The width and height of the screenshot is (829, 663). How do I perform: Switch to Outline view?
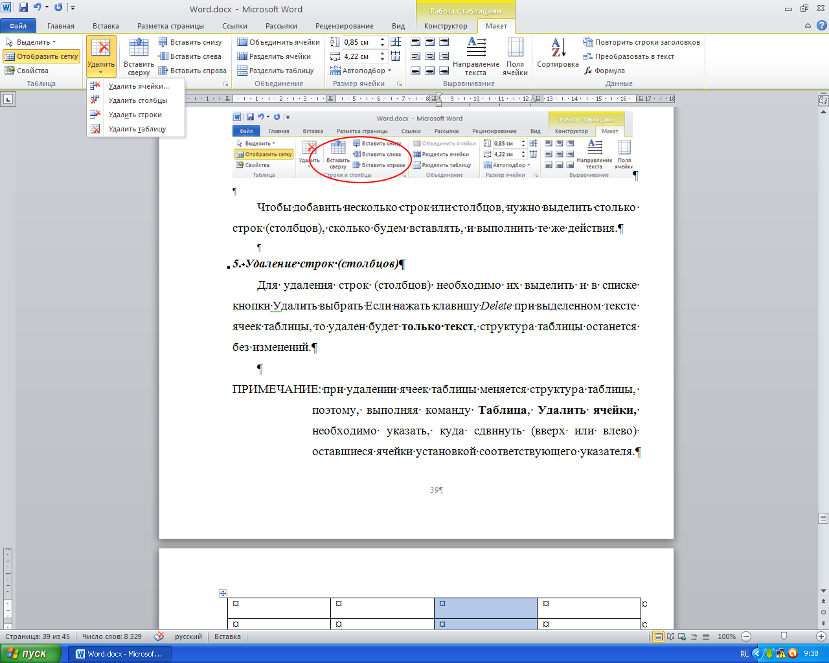694,636
